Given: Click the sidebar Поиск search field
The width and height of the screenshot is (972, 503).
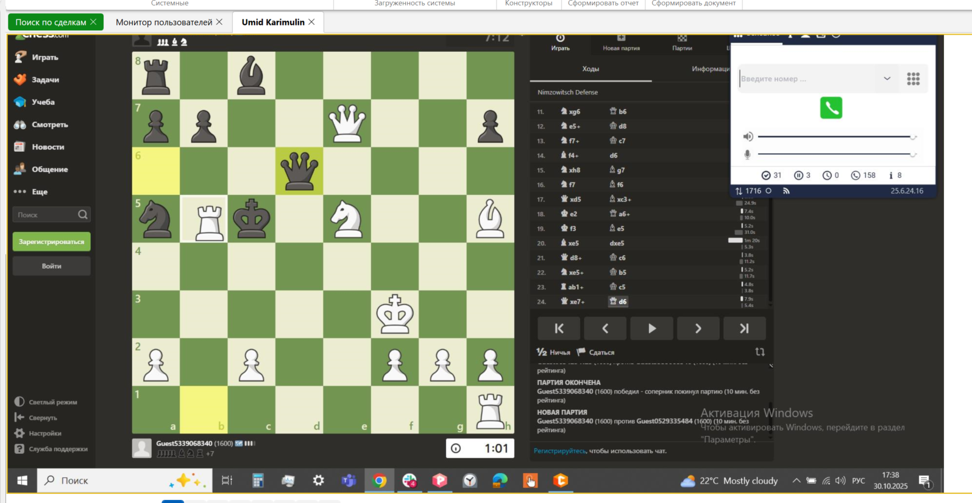Looking at the screenshot, I should (x=52, y=214).
